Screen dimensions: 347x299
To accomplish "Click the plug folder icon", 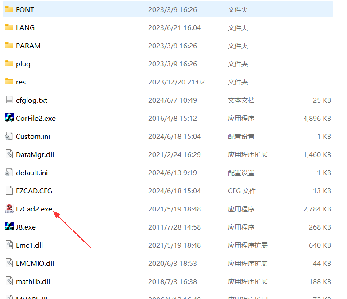I will click(9, 64).
